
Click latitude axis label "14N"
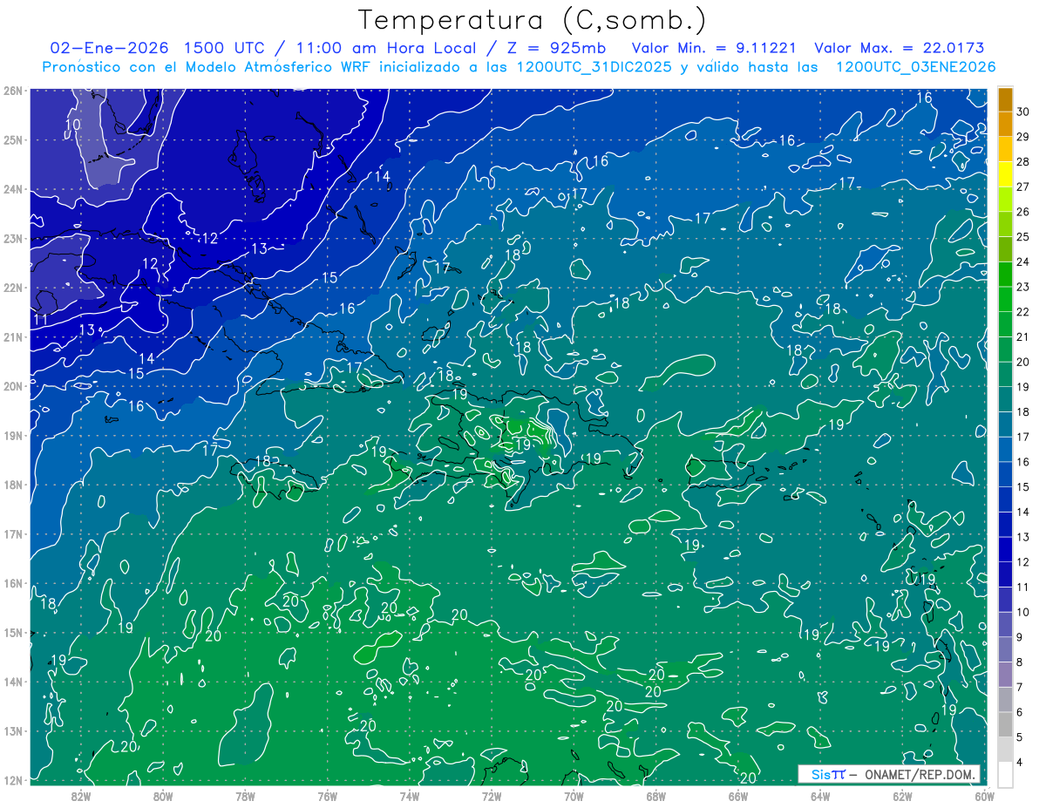(x=12, y=682)
